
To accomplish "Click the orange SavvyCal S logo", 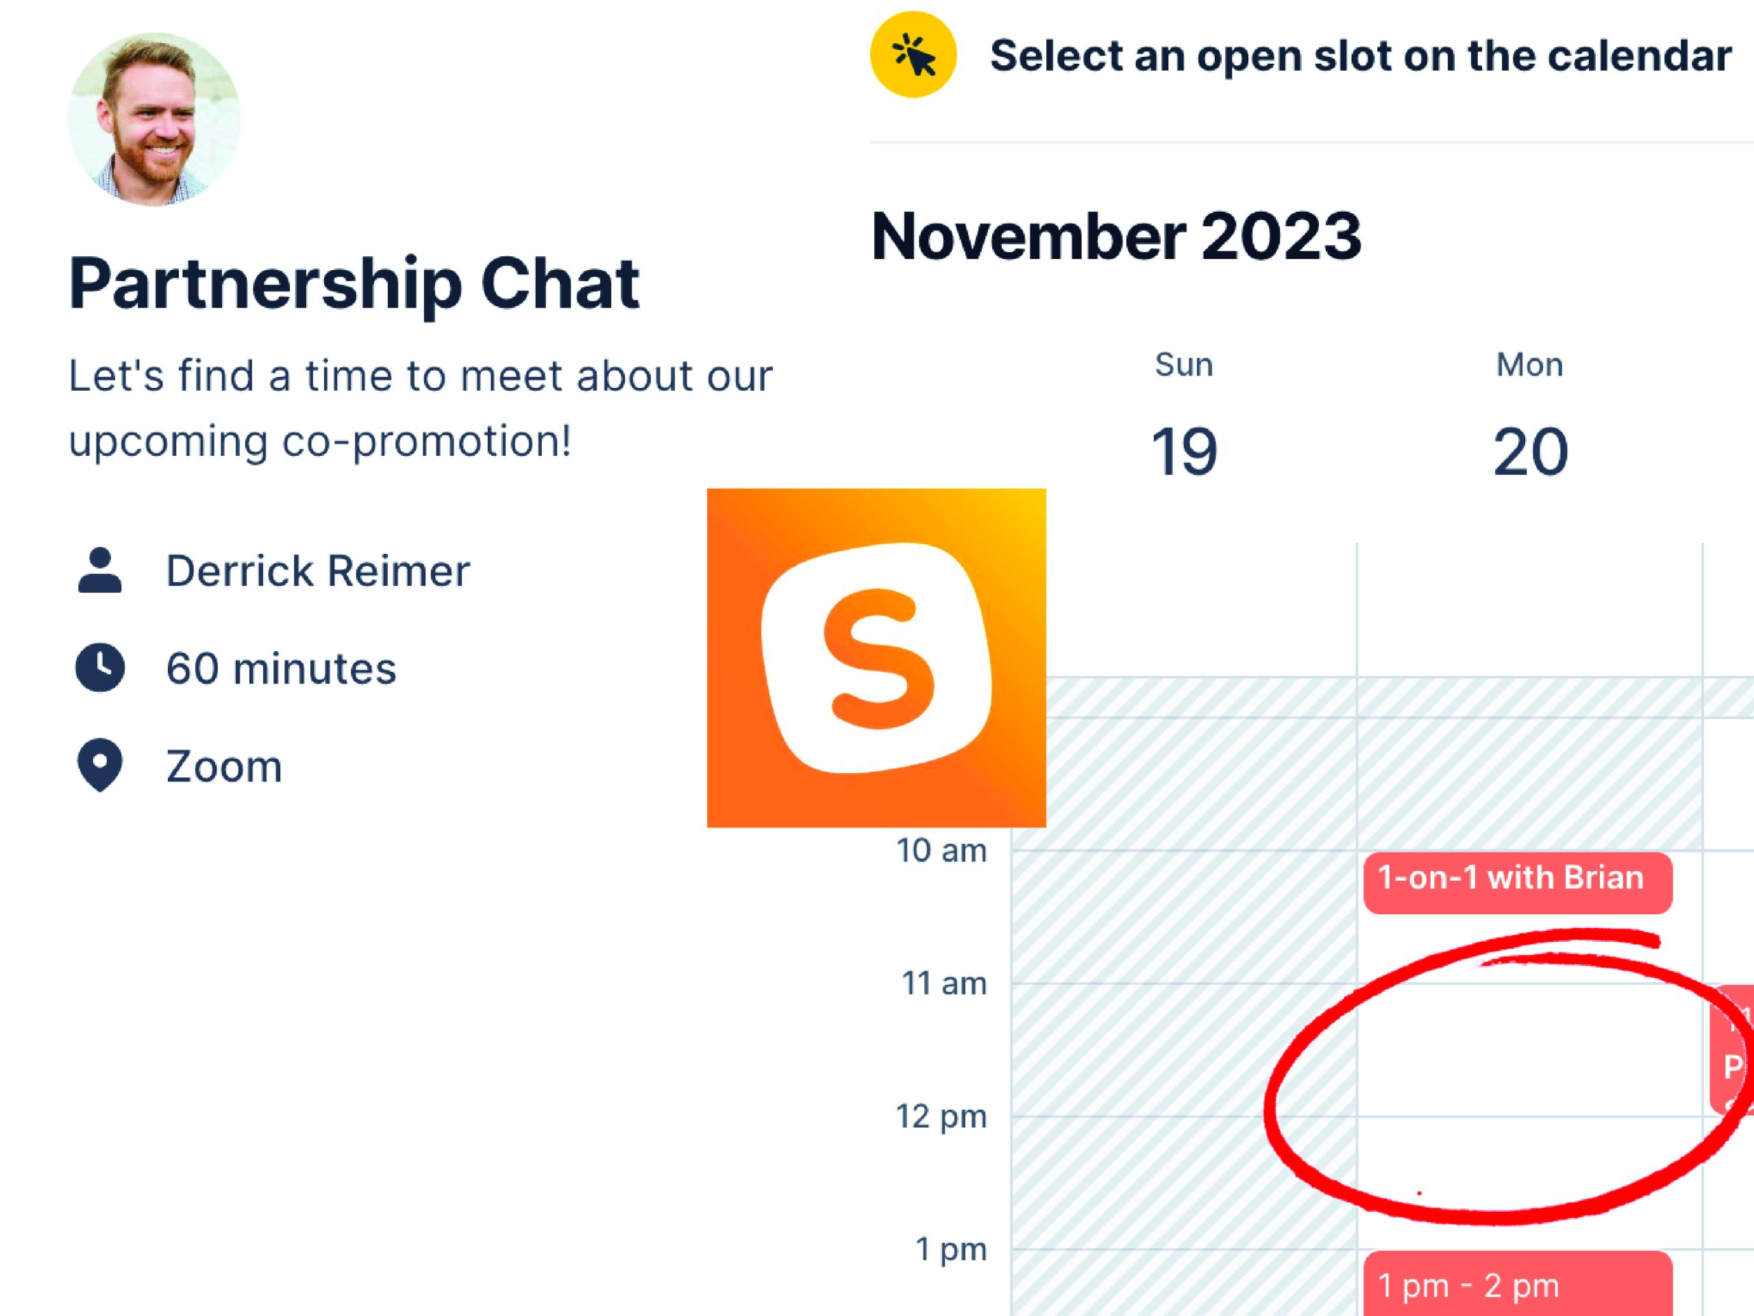I will tap(876, 657).
